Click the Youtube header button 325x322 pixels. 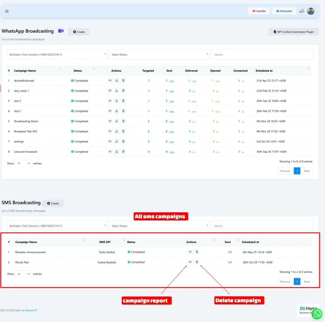[259, 11]
